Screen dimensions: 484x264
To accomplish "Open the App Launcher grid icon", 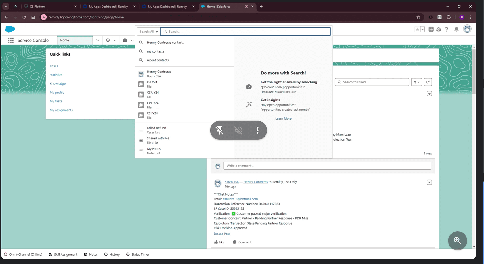I will click(11, 40).
